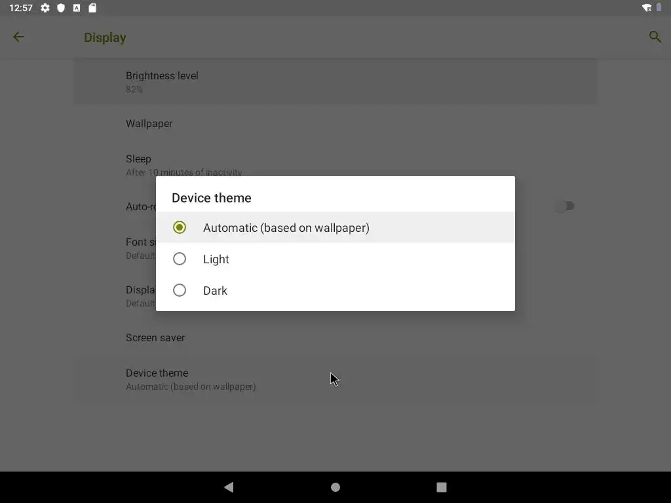
Task: Click the 'Dark' option label
Action: coord(215,291)
